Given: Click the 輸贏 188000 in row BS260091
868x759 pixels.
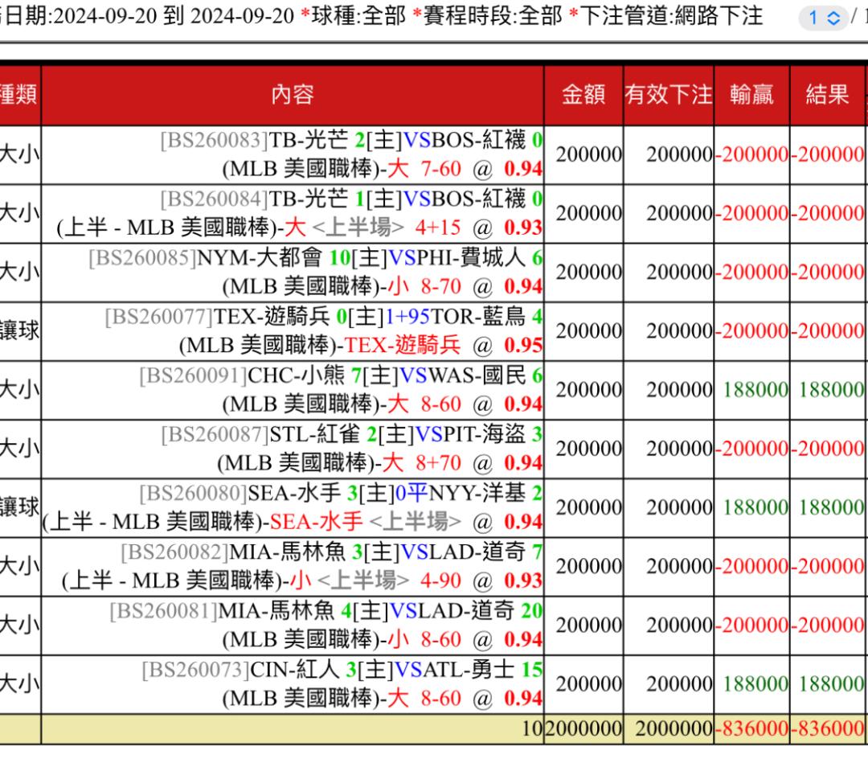Looking at the screenshot, I should click(755, 390).
